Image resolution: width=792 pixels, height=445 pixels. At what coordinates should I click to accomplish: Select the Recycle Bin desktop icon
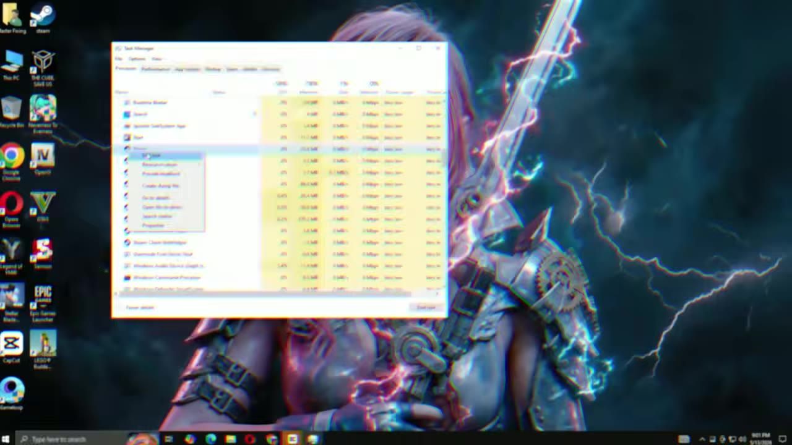(12, 111)
